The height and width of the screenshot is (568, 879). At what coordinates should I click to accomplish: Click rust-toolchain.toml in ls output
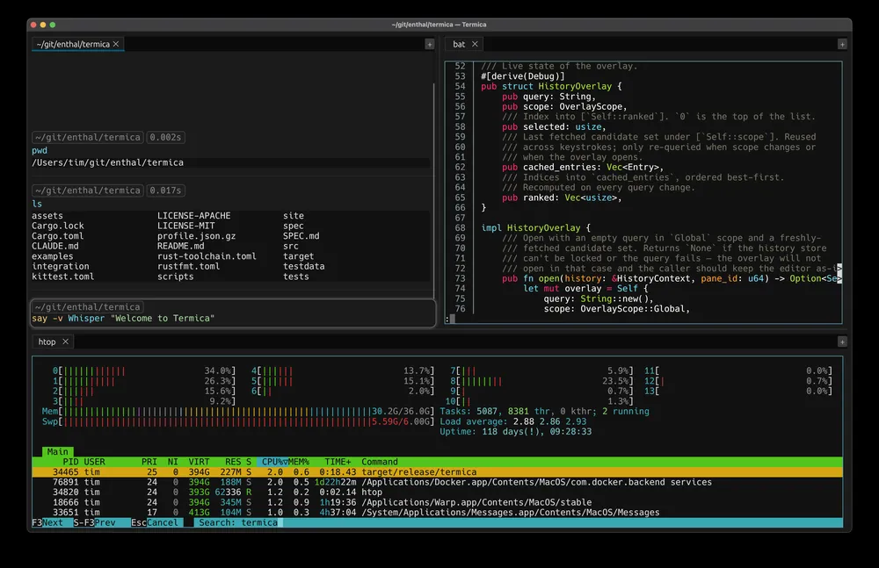[207, 256]
